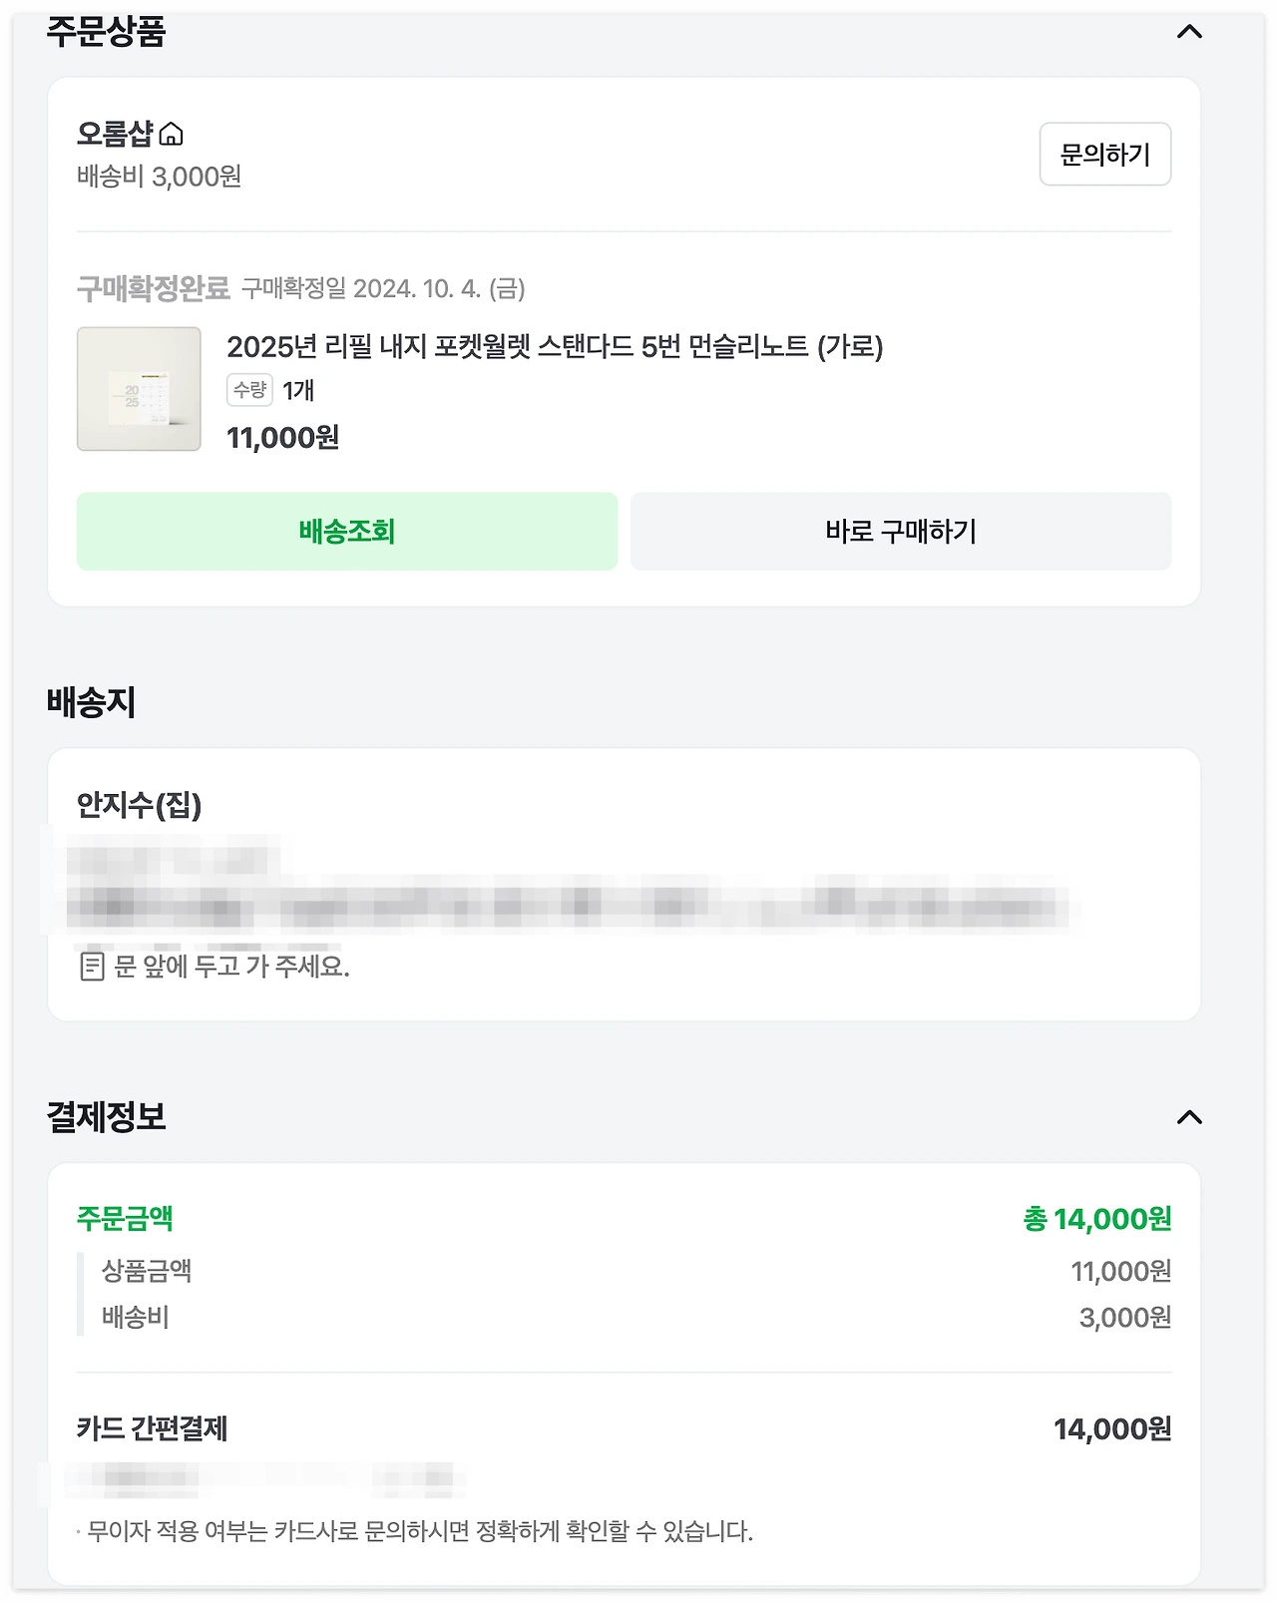This screenshot has width=1277, height=1602.
Task: Open the 오롬샵 store name link
Action: pyautogui.click(x=115, y=134)
